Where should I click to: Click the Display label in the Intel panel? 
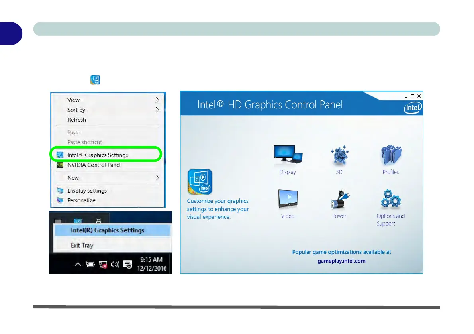point(288,172)
